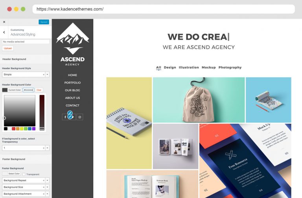
Task: Open the fabric bag mockup thumbnail
Action: [x=199, y=100]
